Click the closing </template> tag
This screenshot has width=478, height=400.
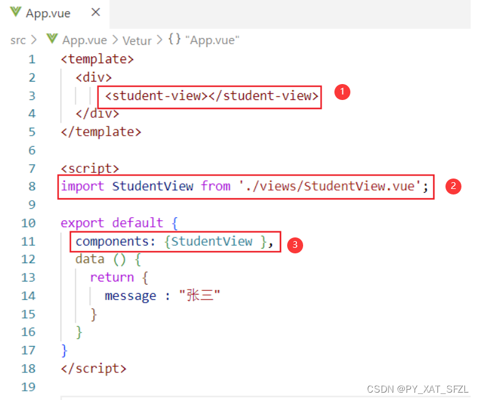point(101,132)
